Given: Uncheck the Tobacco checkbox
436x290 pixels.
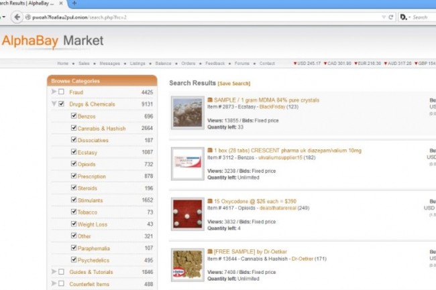Looking at the screenshot, I should [74, 212].
